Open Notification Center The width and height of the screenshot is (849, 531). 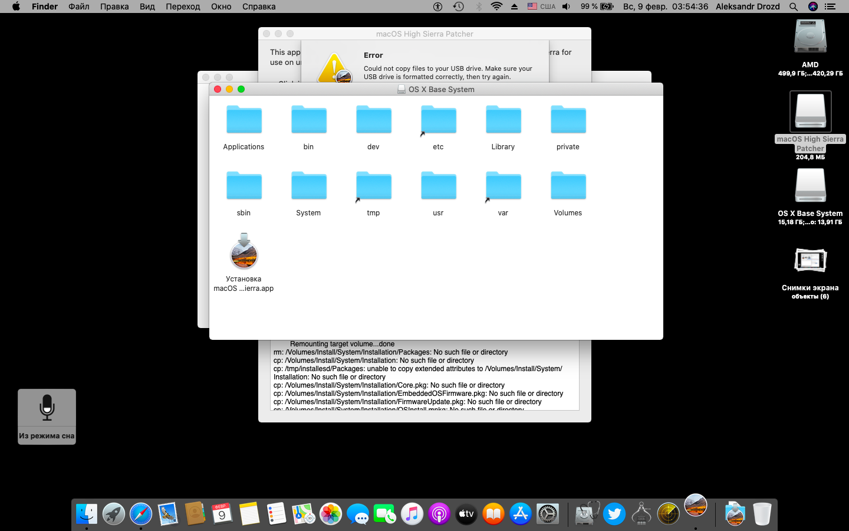click(x=830, y=6)
